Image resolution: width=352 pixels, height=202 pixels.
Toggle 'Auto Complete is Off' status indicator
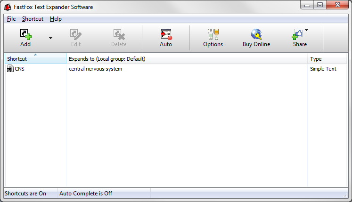(x=86, y=194)
